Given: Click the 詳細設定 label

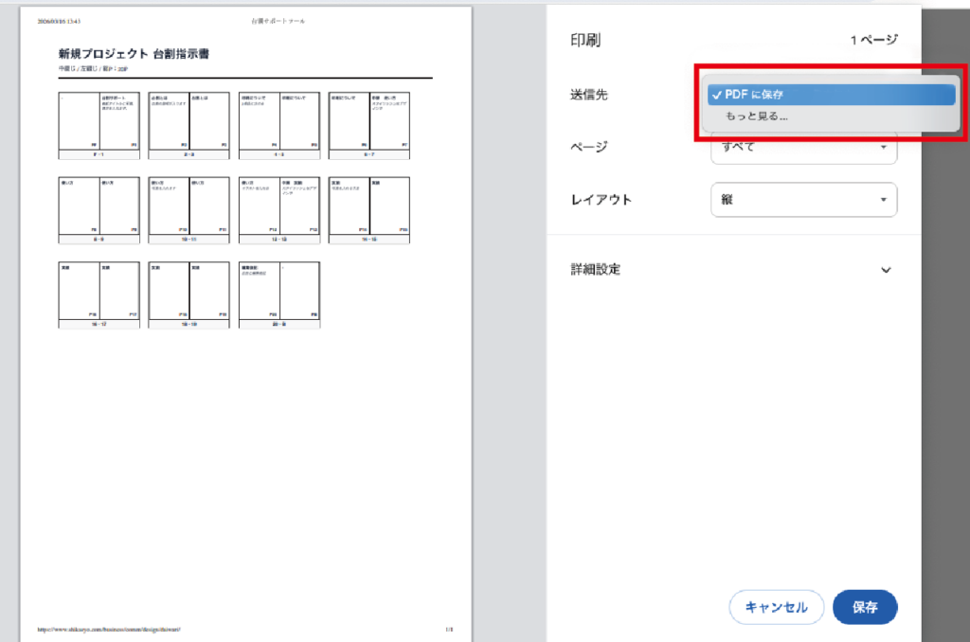Looking at the screenshot, I should click(x=595, y=269).
